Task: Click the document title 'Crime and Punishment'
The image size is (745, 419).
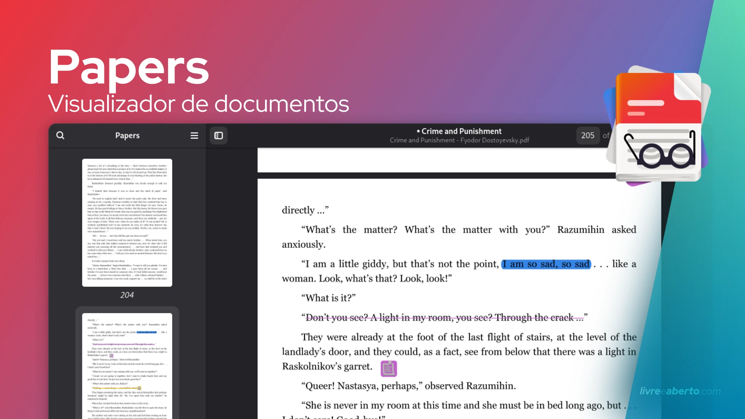Action: tap(461, 131)
